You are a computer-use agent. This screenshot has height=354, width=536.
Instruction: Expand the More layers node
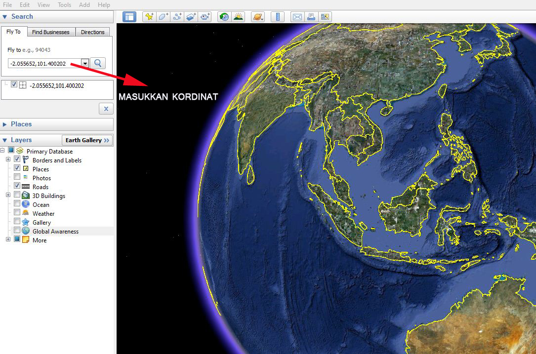click(x=8, y=239)
